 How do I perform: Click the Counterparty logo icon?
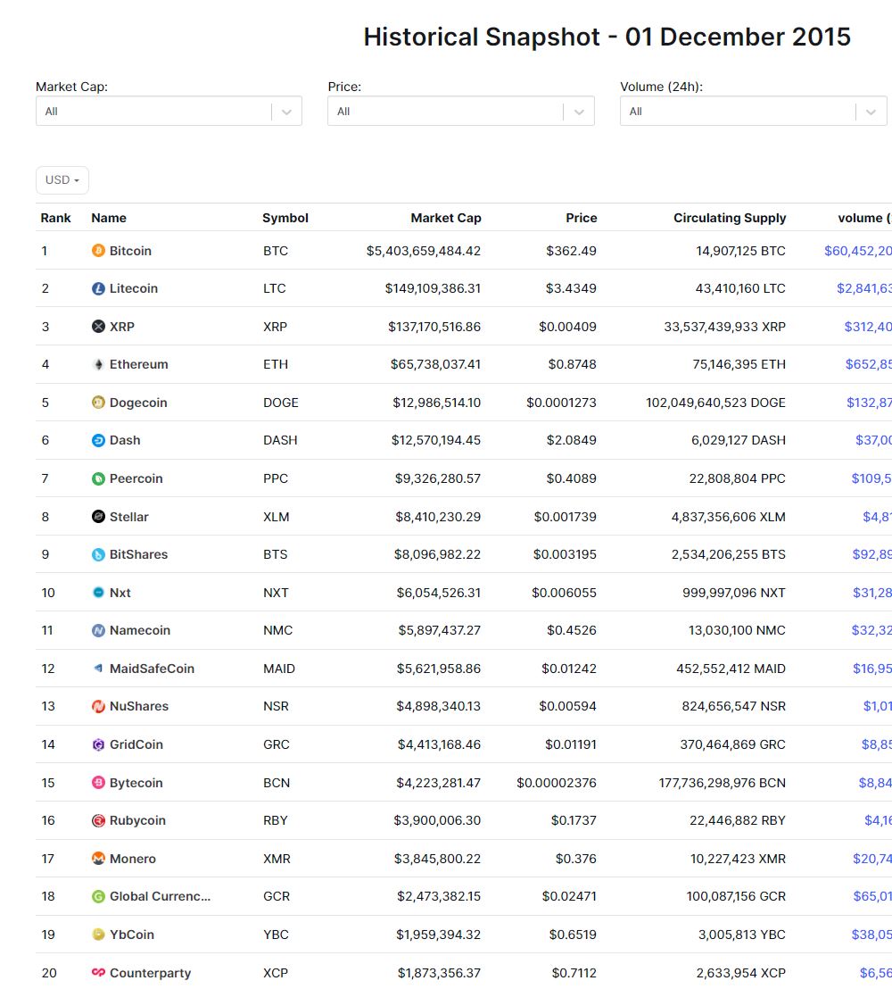coord(98,973)
